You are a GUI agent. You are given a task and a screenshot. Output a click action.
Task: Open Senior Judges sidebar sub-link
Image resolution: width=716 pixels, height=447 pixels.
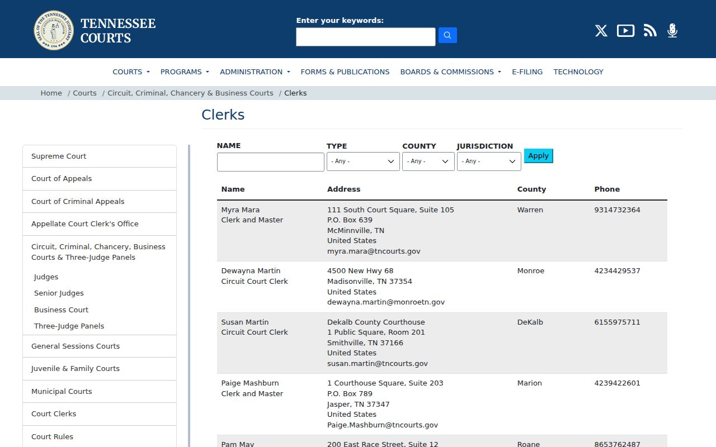[x=59, y=293]
